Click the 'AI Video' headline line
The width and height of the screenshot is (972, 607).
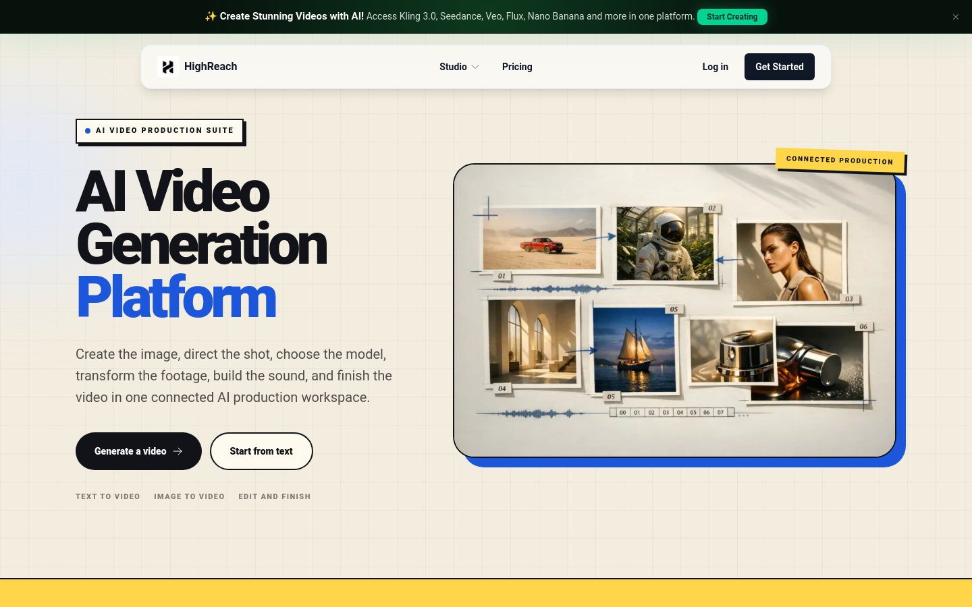point(173,192)
